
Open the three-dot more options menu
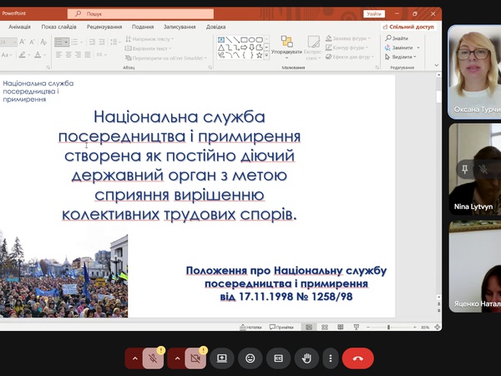click(331, 358)
